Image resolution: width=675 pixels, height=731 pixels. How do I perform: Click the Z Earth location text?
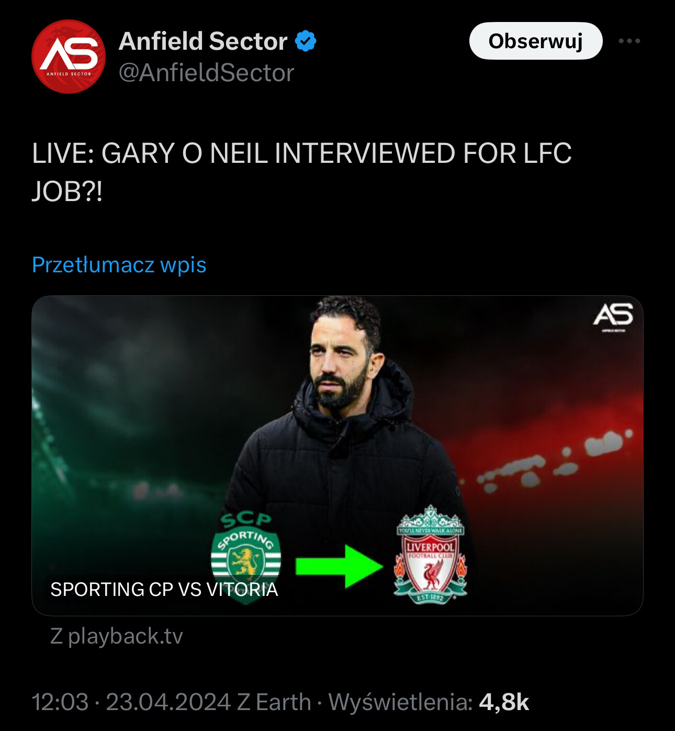pyautogui.click(x=274, y=702)
